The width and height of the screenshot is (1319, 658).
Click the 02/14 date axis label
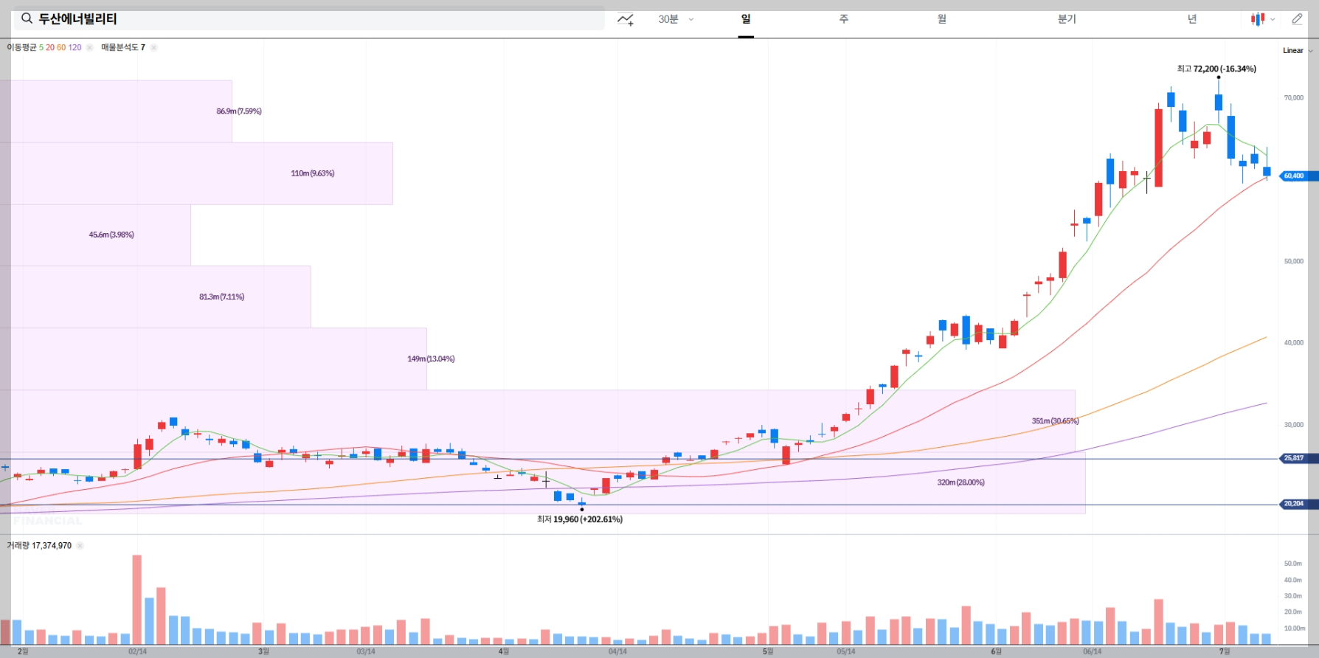137,651
